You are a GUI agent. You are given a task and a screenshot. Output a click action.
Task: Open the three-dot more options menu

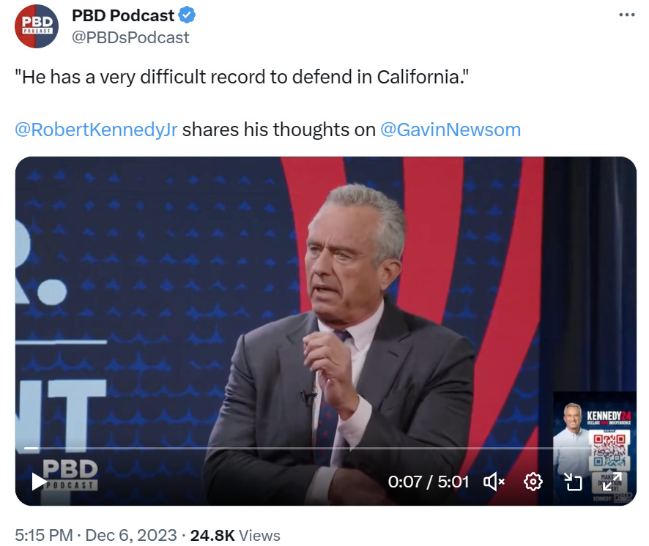click(627, 15)
